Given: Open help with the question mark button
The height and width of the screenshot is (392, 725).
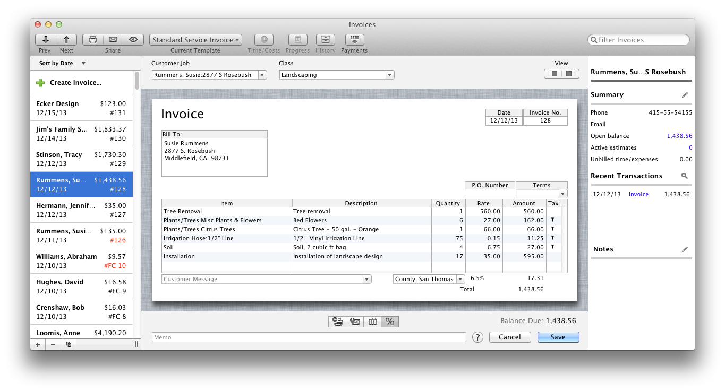Looking at the screenshot, I should (x=477, y=337).
